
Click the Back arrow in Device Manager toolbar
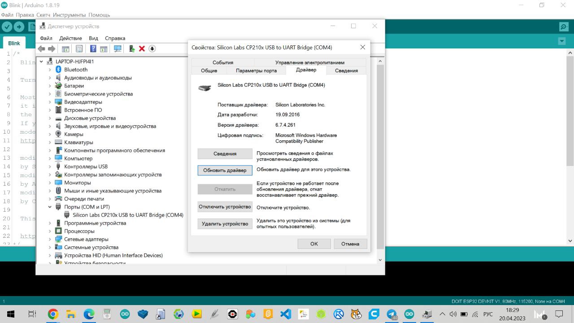coord(42,48)
